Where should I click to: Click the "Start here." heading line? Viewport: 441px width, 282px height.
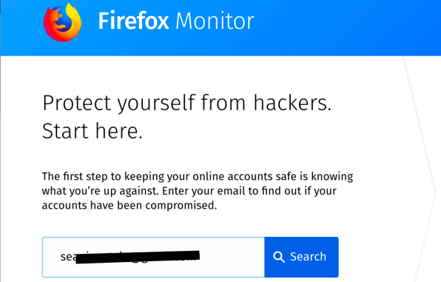click(x=92, y=131)
